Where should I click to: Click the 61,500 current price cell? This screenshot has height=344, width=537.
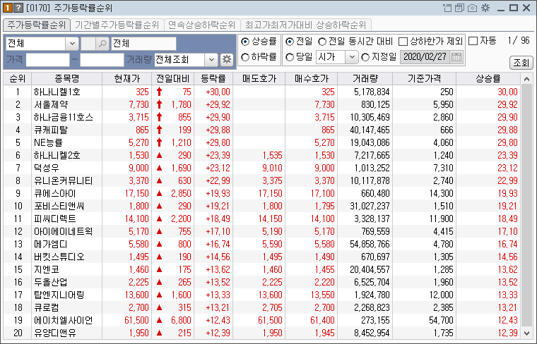tap(126, 320)
